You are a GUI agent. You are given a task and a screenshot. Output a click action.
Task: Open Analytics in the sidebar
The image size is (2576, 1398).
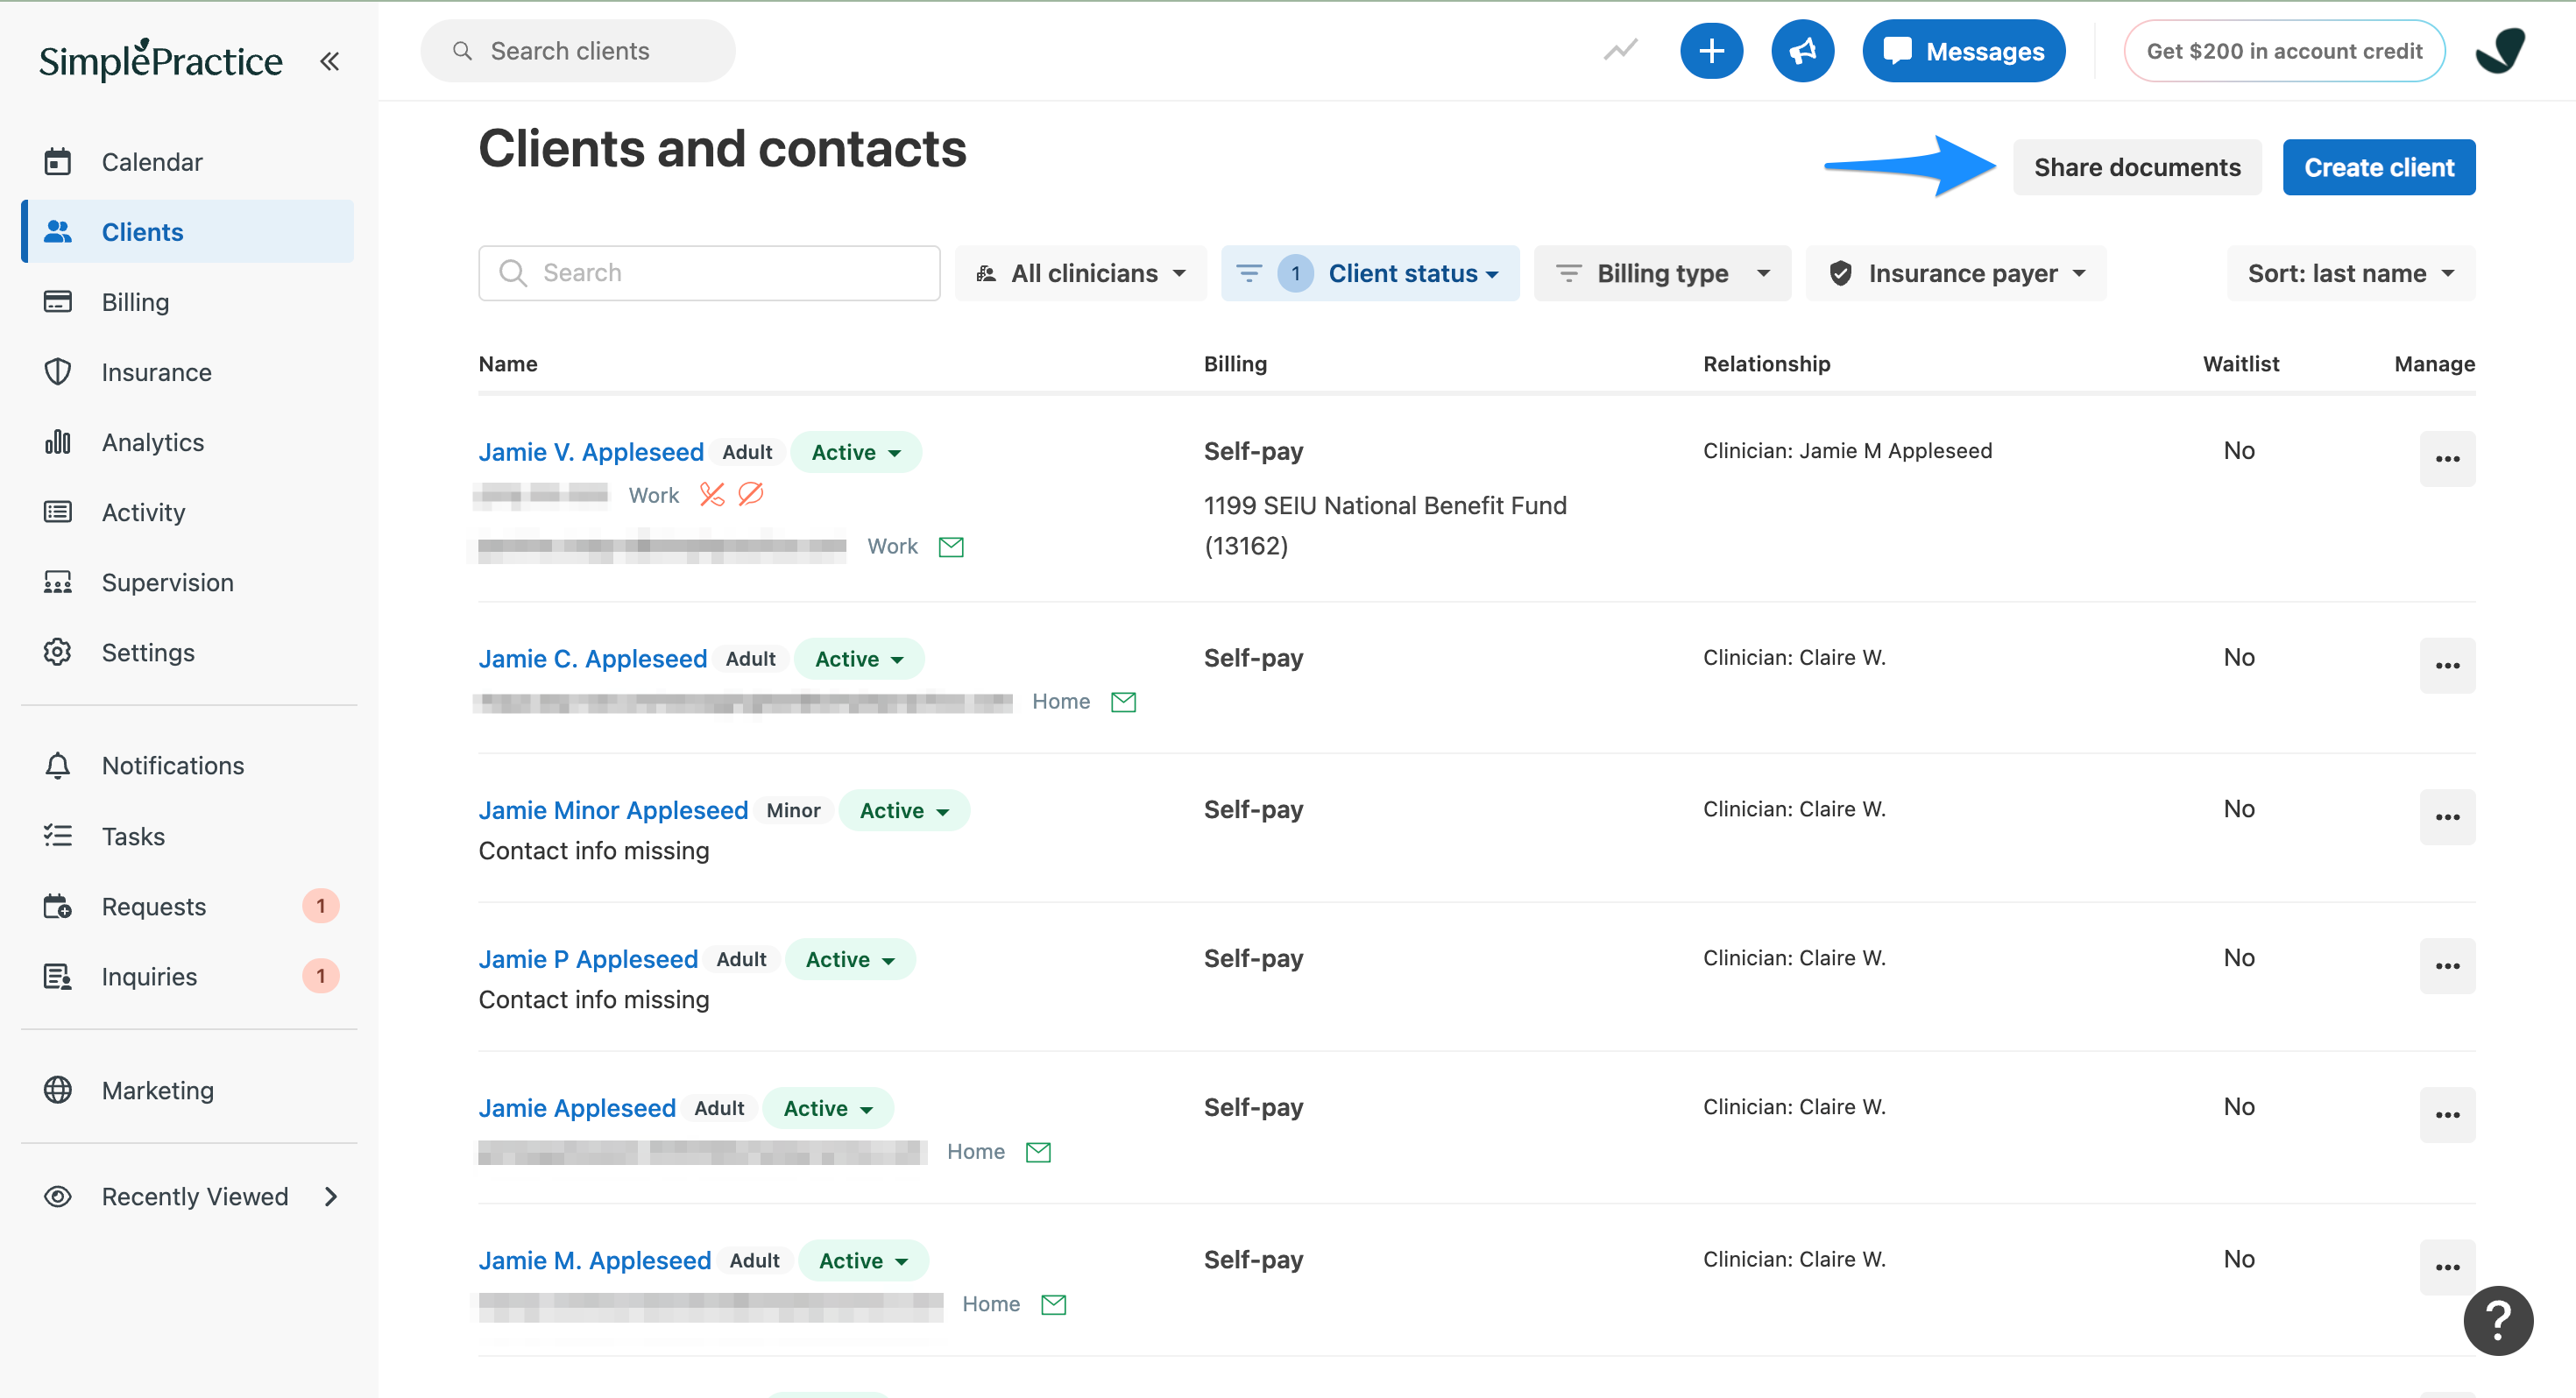point(188,442)
